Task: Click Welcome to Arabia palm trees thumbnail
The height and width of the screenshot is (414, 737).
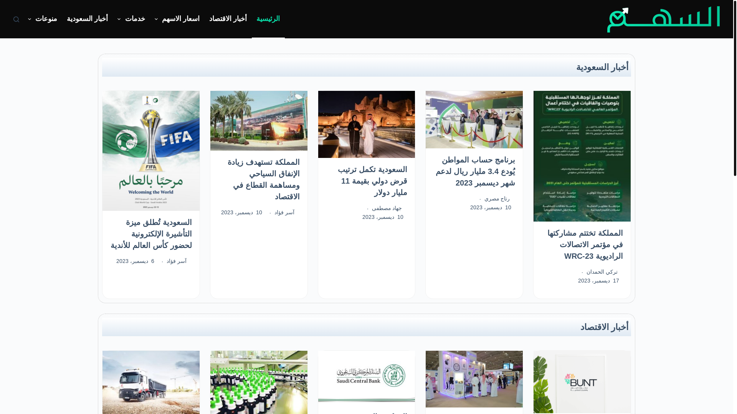Action: pyautogui.click(x=259, y=121)
